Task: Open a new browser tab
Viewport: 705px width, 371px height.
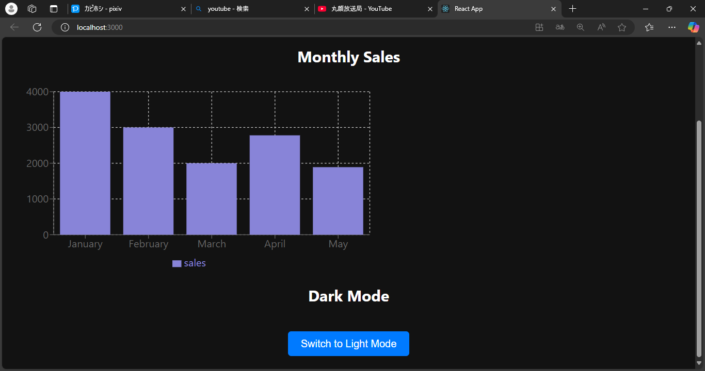Action: coord(572,9)
